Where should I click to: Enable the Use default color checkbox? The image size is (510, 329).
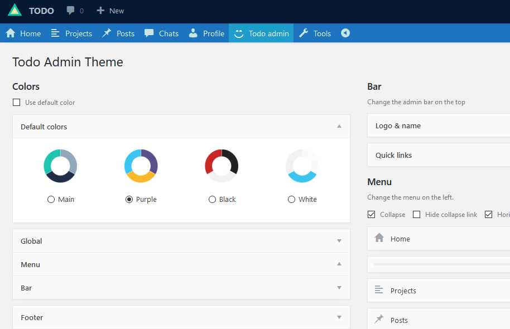click(x=17, y=103)
